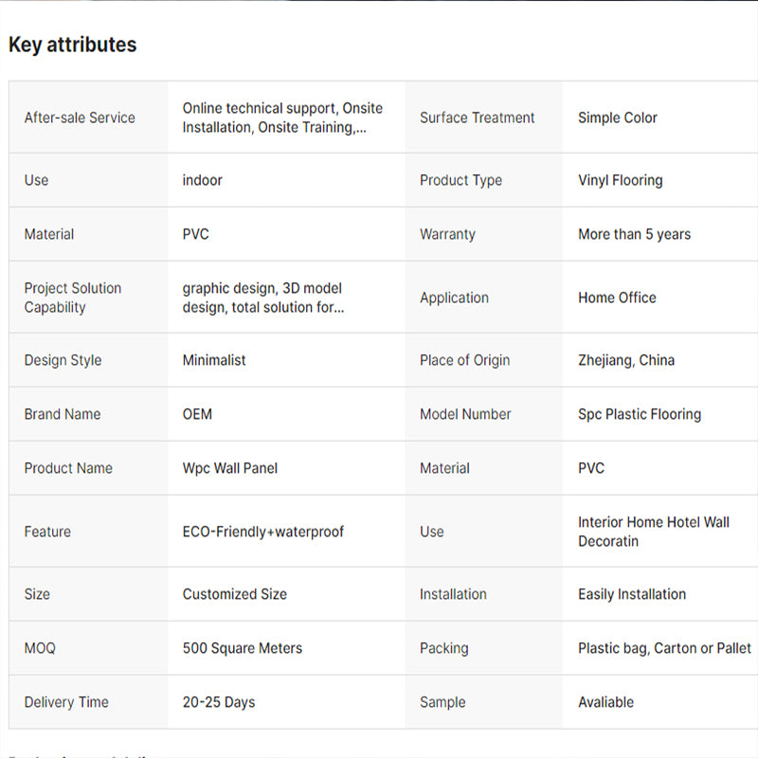Select the ECO-Friendly+waterproof feature value

point(263,532)
